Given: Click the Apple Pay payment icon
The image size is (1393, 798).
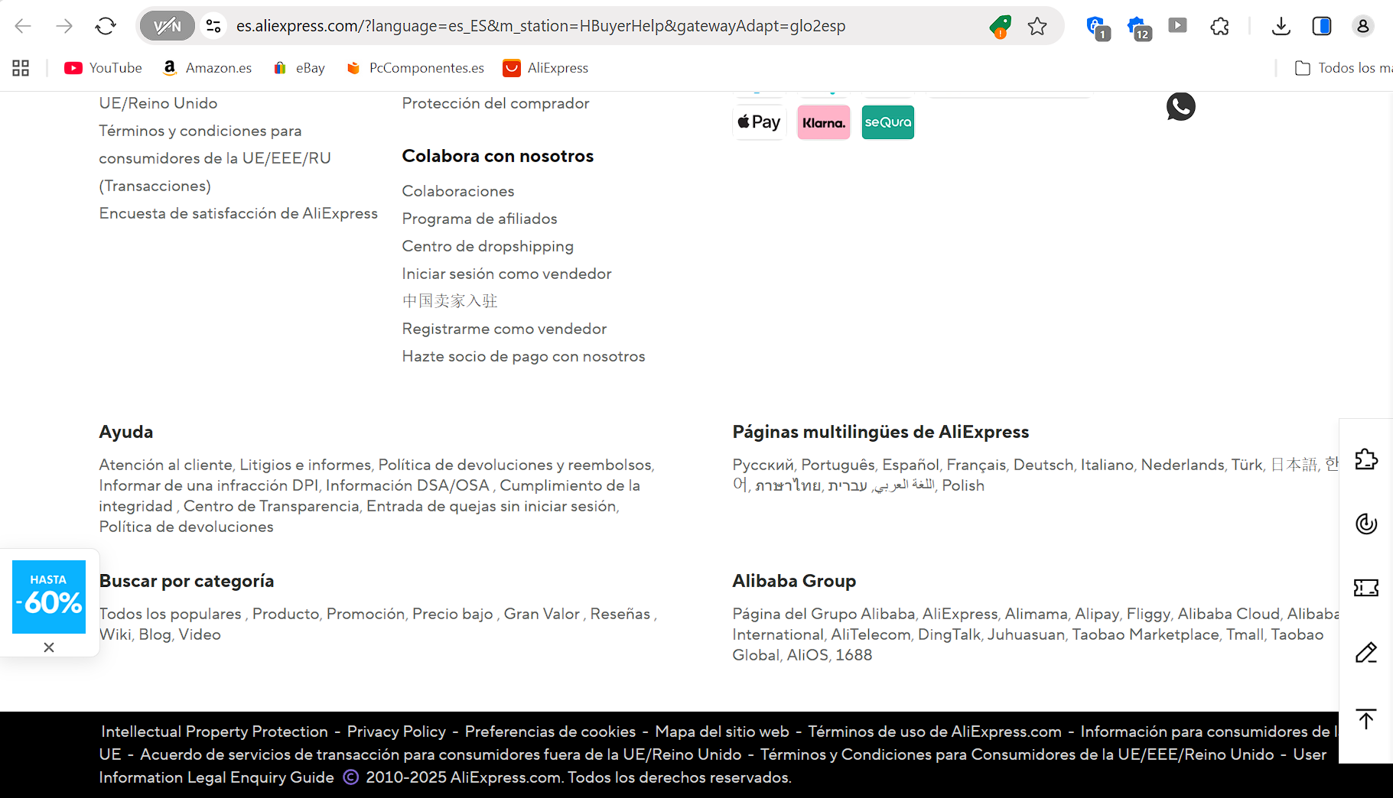Looking at the screenshot, I should (x=759, y=122).
